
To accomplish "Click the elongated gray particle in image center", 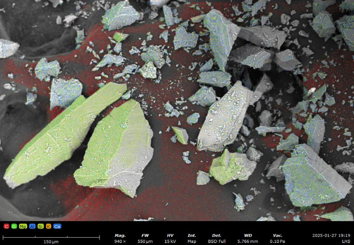I will pyautogui.click(x=224, y=117).
